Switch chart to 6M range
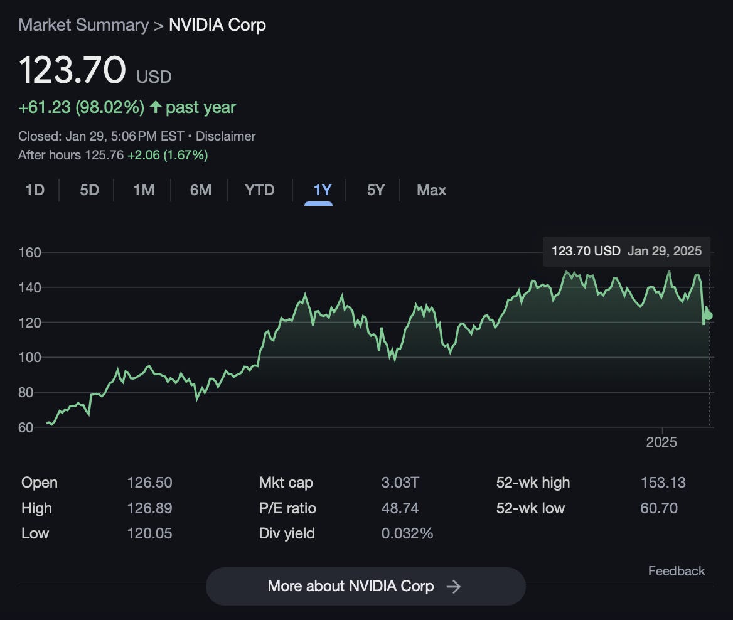 click(x=201, y=190)
